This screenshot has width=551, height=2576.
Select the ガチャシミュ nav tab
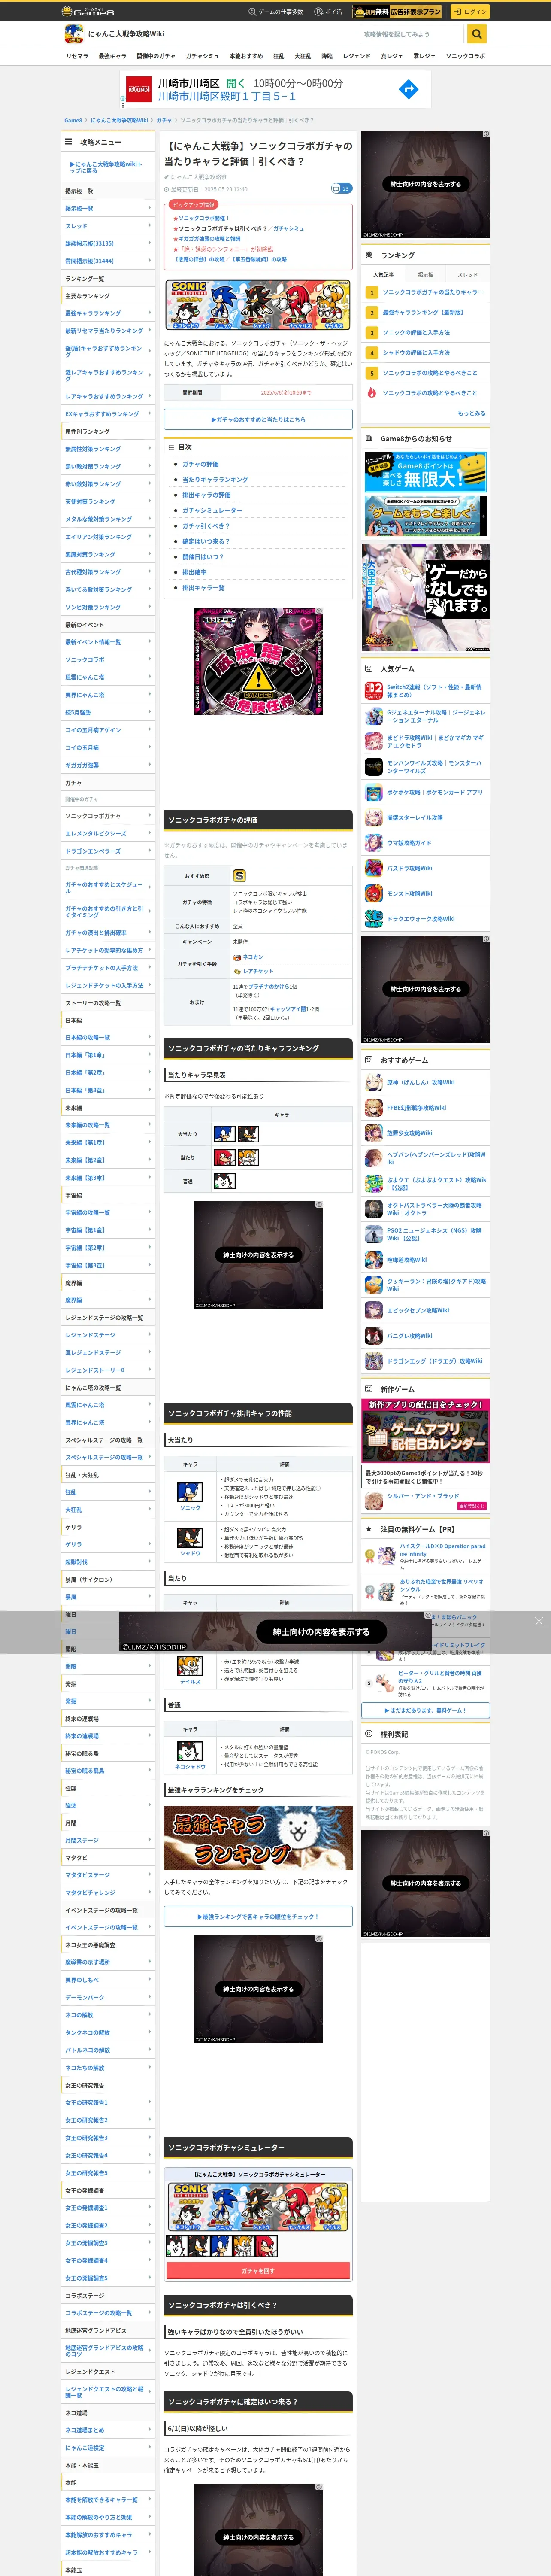pyautogui.click(x=202, y=56)
